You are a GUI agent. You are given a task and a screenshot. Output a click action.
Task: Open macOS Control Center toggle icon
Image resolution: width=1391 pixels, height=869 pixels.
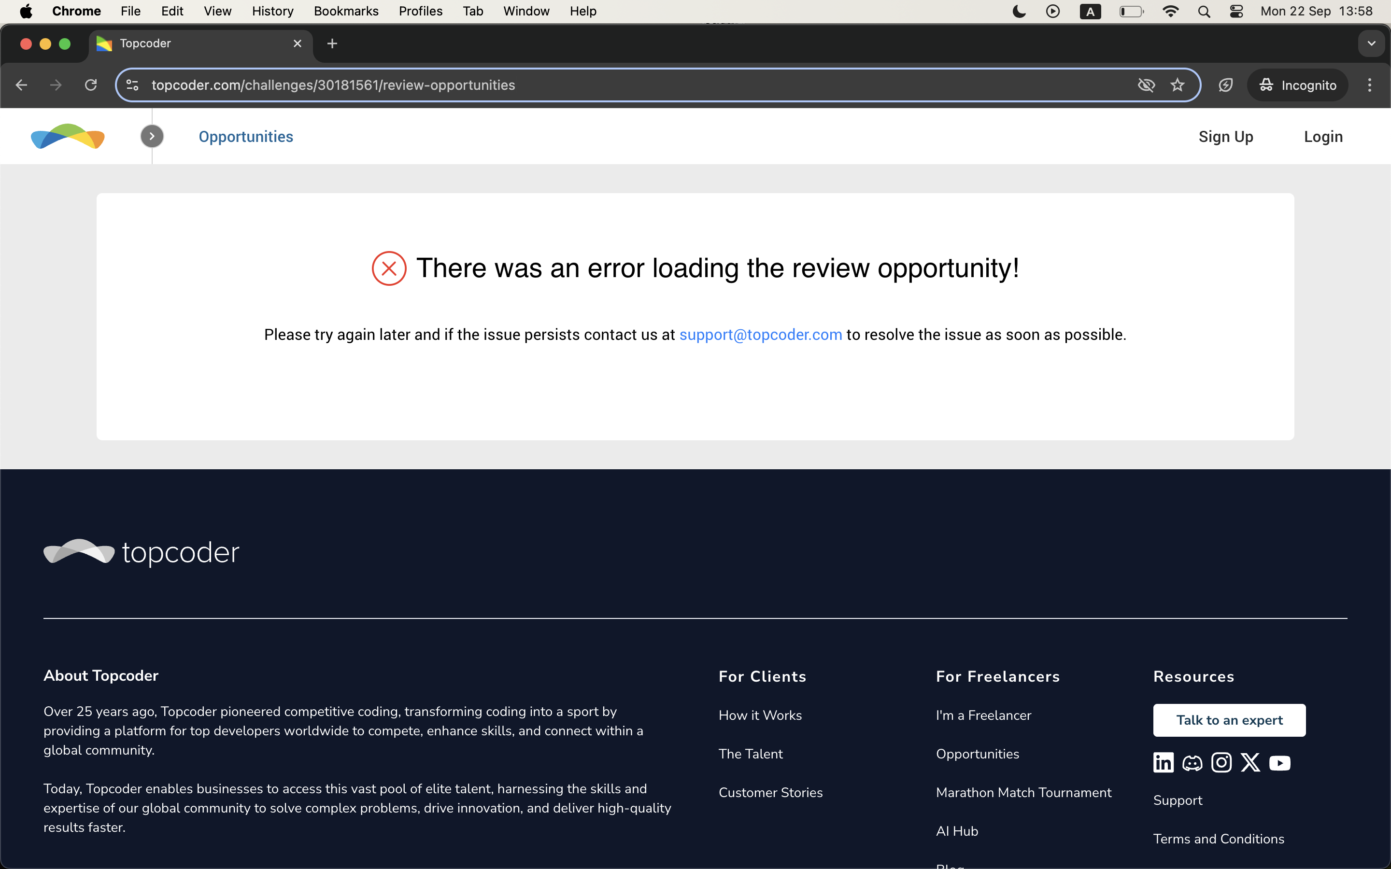[1236, 11]
